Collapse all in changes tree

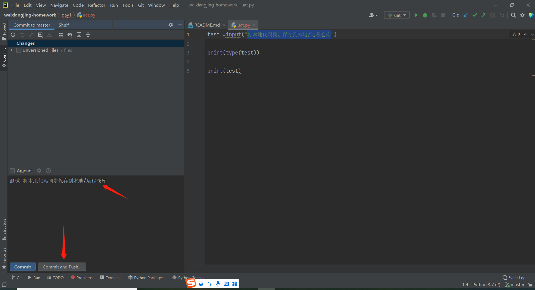click(88, 35)
